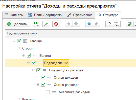Screen dimensions: 136x100
Task: Select the Аналитика расходов row
Action: click(x=71, y=92)
